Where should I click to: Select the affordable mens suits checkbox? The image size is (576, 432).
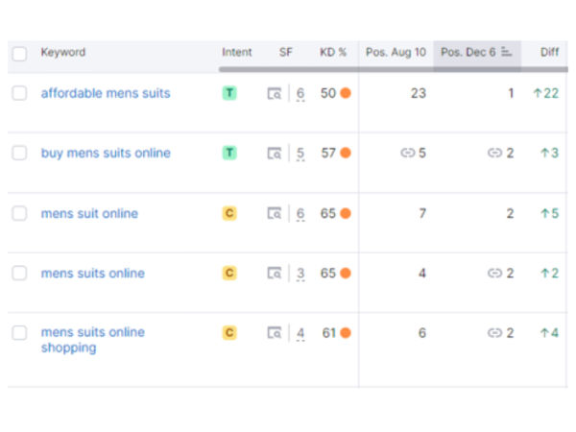click(x=20, y=93)
